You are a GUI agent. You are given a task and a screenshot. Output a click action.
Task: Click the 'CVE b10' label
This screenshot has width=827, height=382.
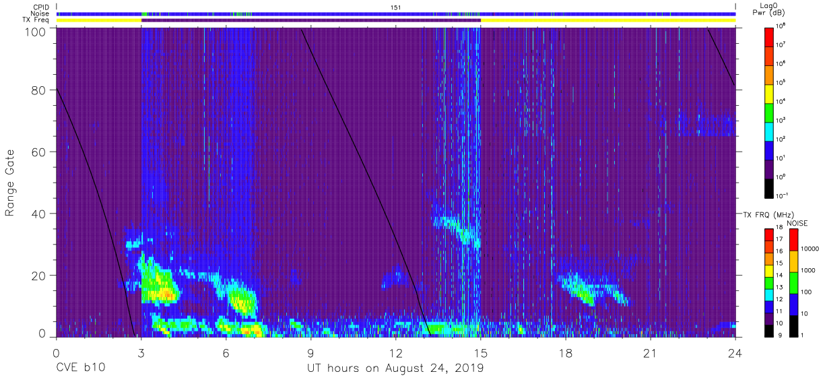pos(79,369)
